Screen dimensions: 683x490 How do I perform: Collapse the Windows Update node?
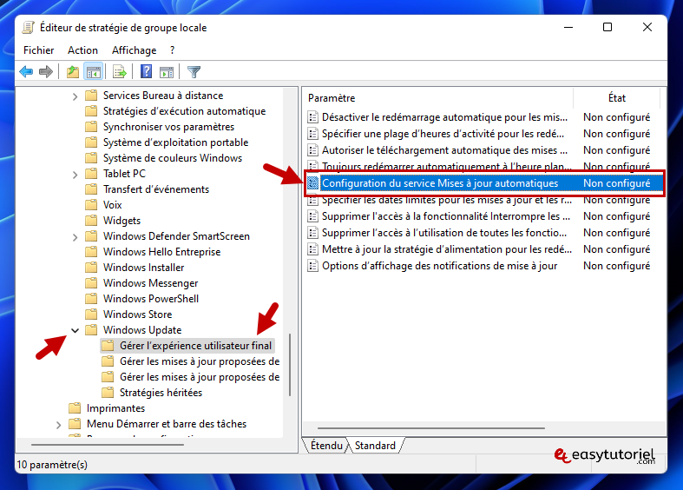[75, 330]
